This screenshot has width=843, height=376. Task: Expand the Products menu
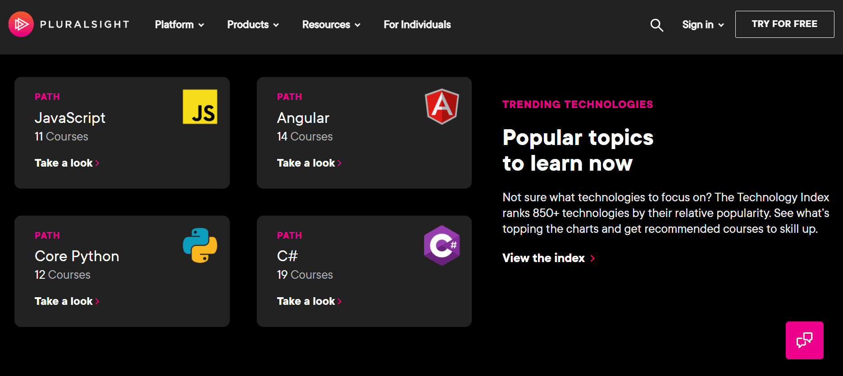click(253, 25)
